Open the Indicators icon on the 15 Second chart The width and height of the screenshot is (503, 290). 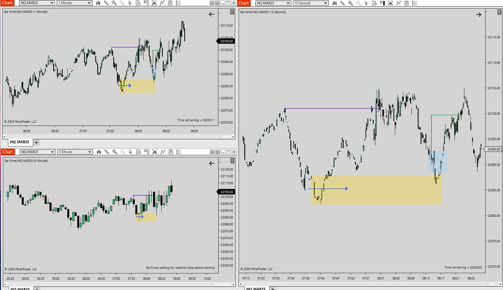tap(391, 3)
